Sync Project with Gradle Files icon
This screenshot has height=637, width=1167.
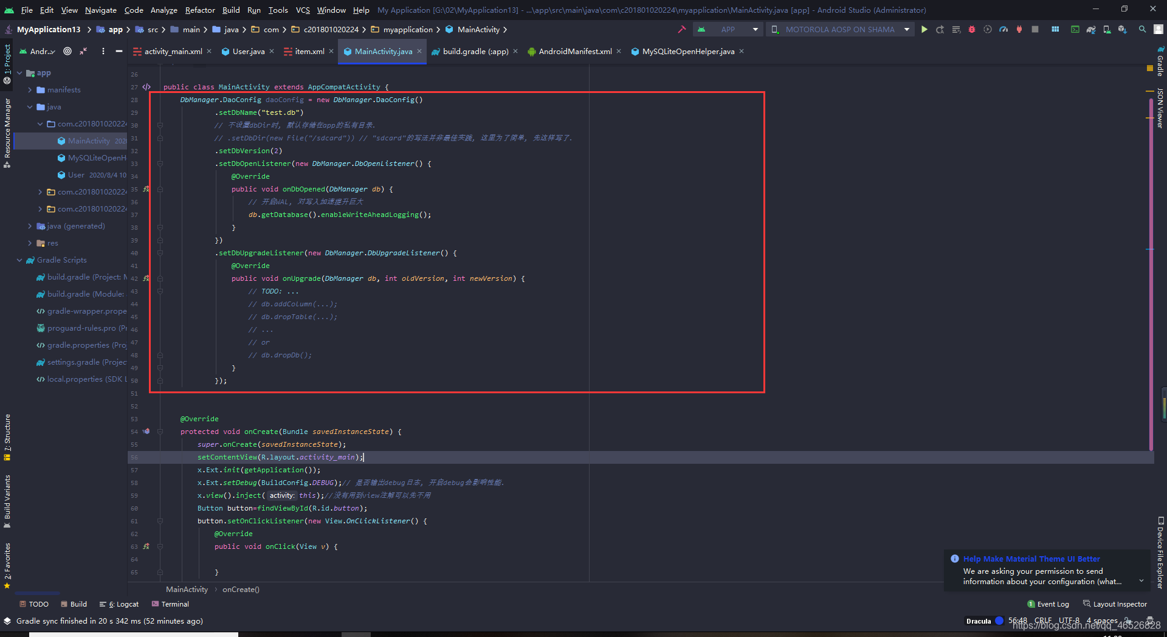click(1091, 29)
